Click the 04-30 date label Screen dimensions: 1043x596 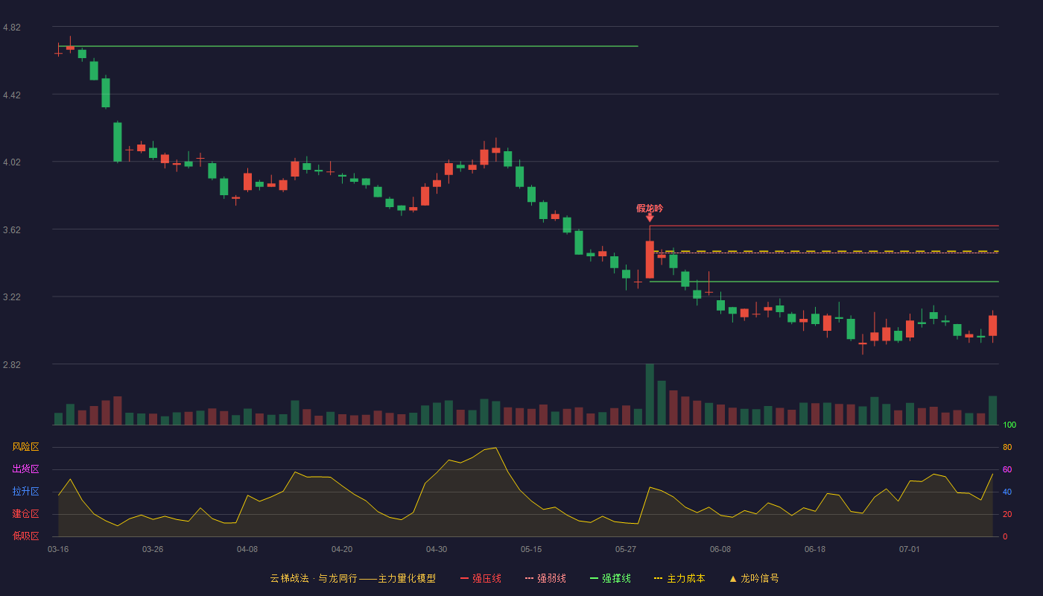click(x=437, y=549)
